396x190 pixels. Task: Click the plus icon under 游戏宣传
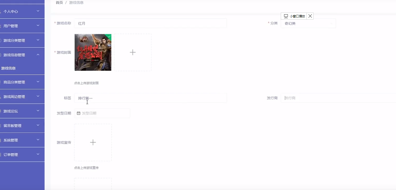(x=93, y=142)
